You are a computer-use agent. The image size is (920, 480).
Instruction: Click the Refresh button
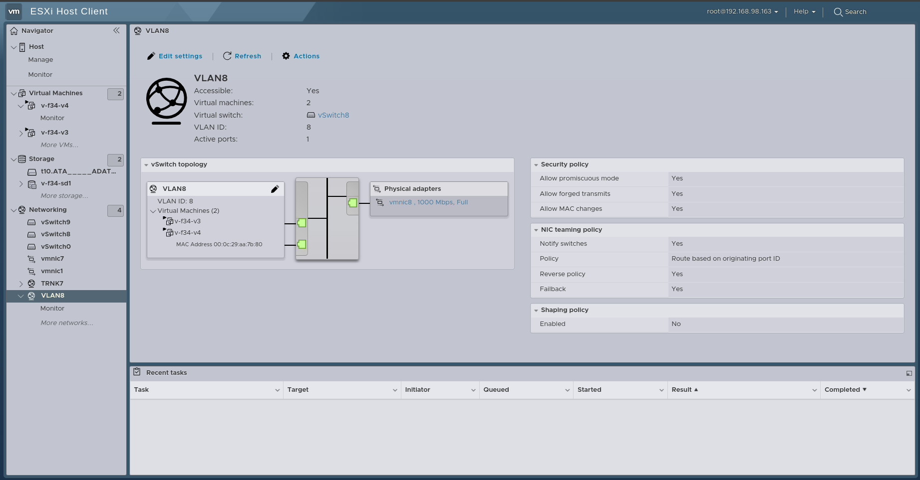coord(242,56)
